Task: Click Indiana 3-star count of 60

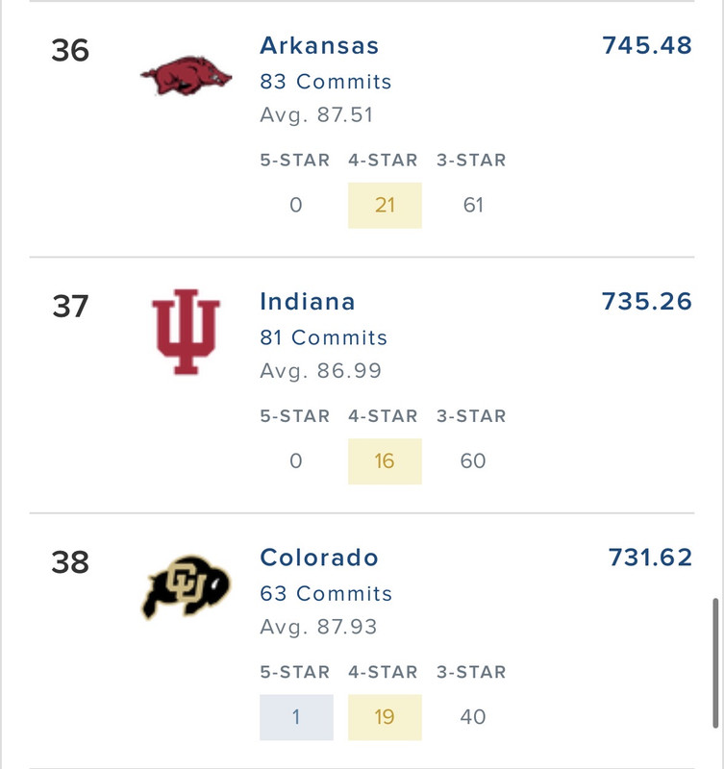Action: coord(473,461)
